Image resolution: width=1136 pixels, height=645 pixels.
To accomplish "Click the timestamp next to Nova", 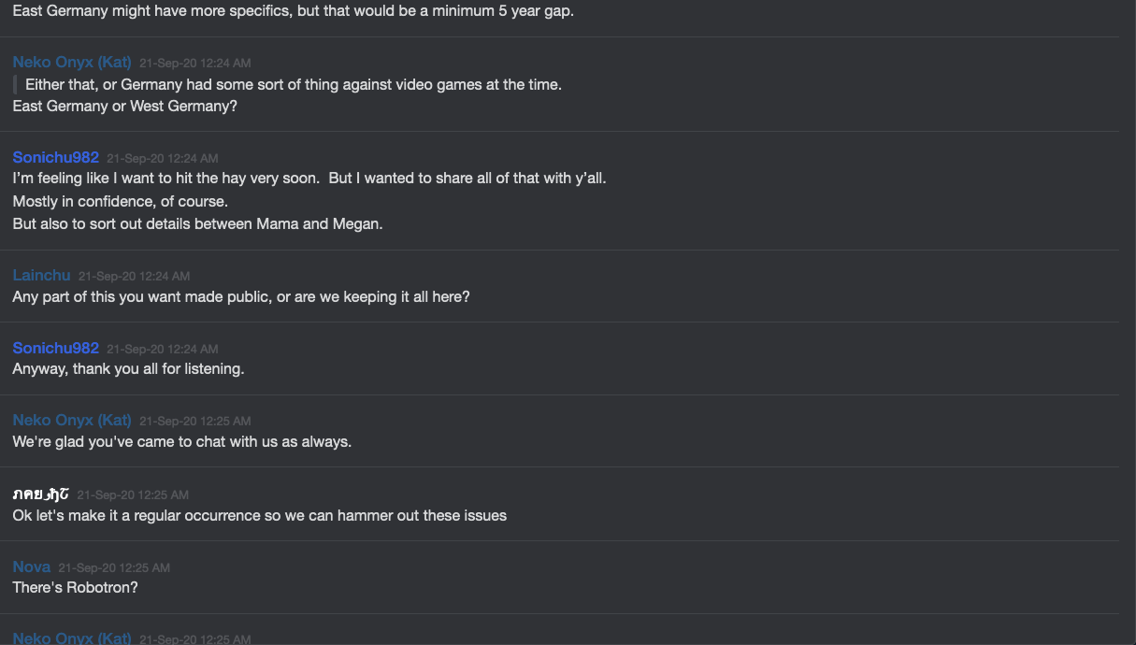I will point(114,568).
